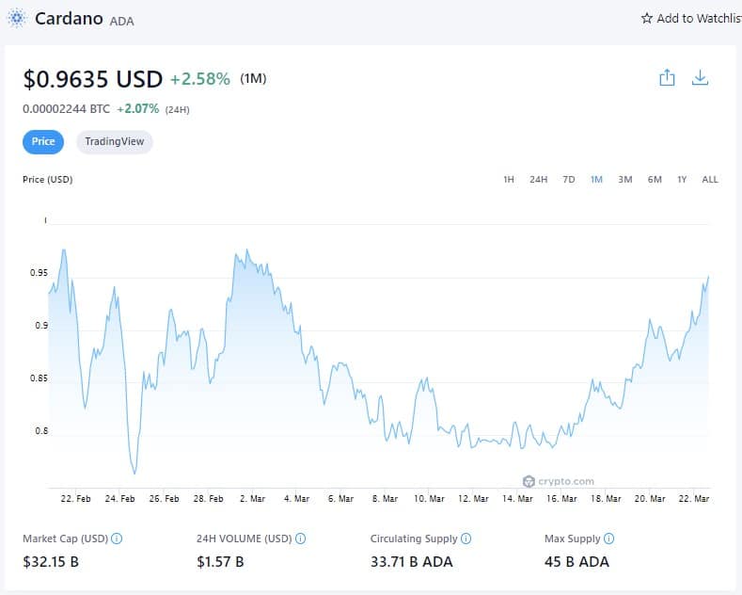Click the 10. Mar axis label
This screenshot has height=595, width=742.
(429, 499)
